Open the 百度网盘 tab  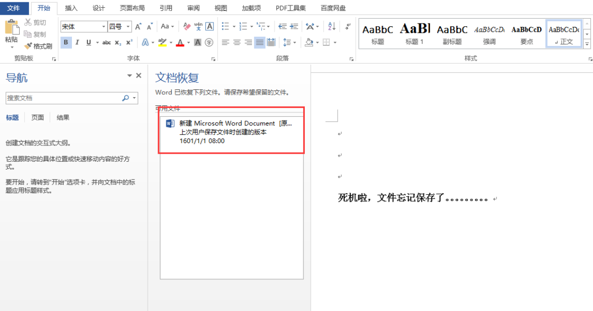click(333, 8)
